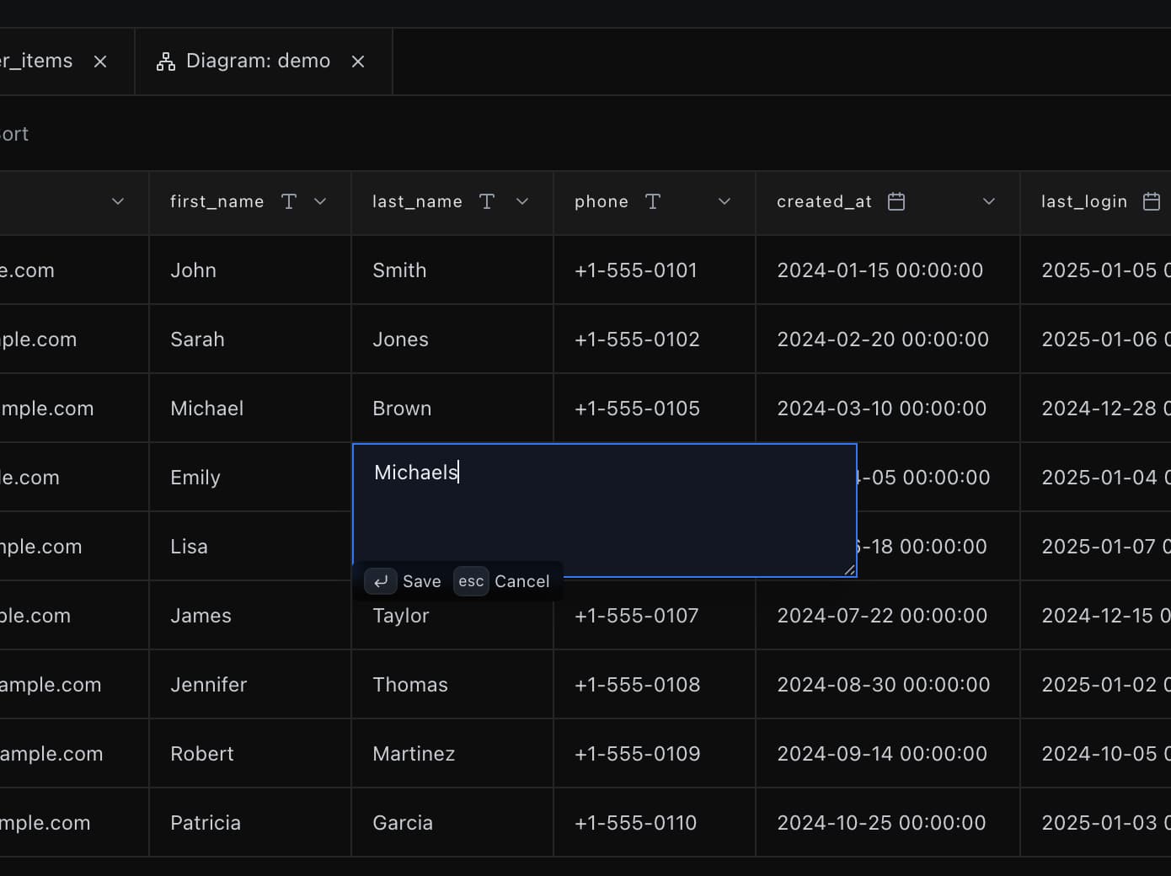Close the r_items tab
The height and width of the screenshot is (876, 1171).
click(100, 61)
